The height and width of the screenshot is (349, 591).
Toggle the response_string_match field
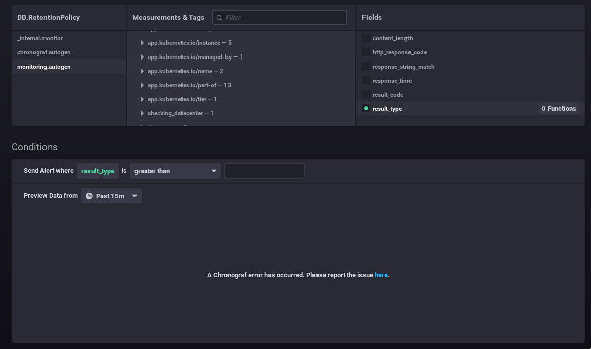pos(365,66)
